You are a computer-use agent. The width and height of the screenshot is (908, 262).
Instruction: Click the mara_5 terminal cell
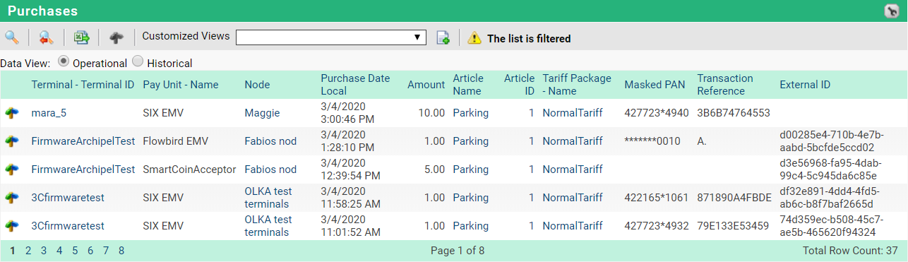pos(49,113)
